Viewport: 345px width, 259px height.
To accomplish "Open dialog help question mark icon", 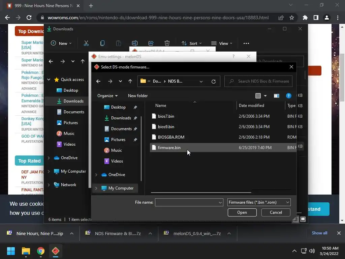I will point(288,96).
